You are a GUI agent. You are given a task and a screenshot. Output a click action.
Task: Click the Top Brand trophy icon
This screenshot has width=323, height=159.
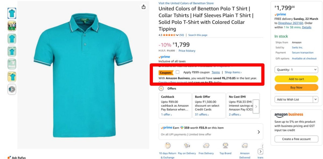pos(225,146)
